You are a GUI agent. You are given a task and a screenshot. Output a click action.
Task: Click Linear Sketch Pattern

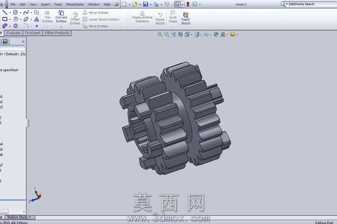point(101,19)
